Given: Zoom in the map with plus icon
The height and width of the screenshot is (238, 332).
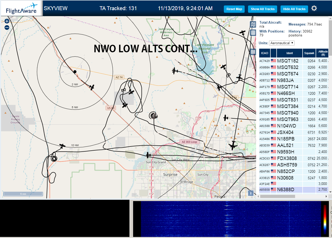Looking at the screenshot, I should pyautogui.click(x=7, y=21).
